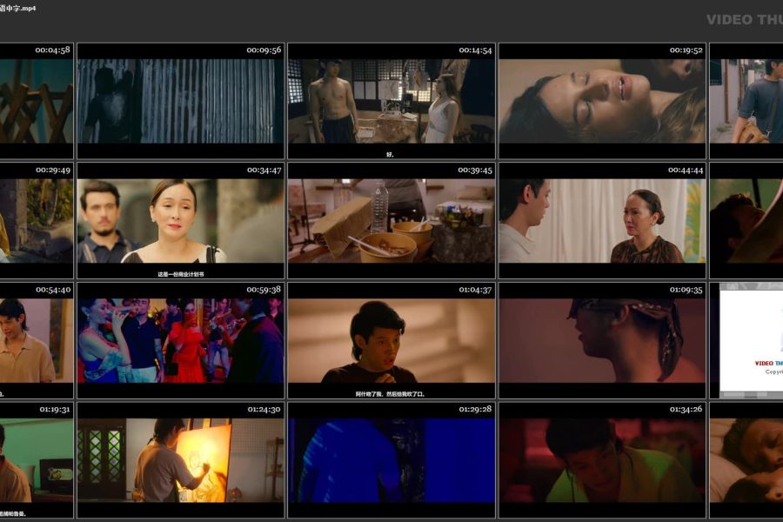Click the 01:09:35 headscarf profile thumbnail
This screenshot has height=522, width=783.
point(601,341)
